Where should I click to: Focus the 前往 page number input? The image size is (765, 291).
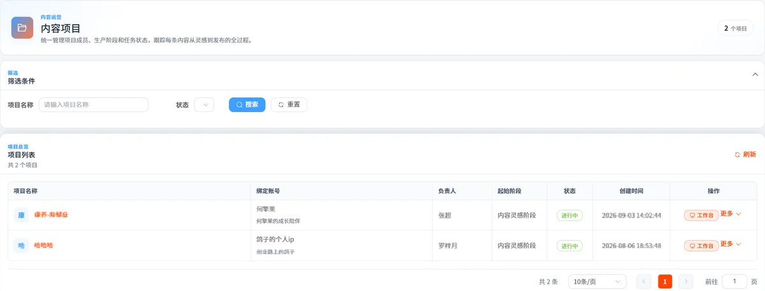[x=734, y=281]
